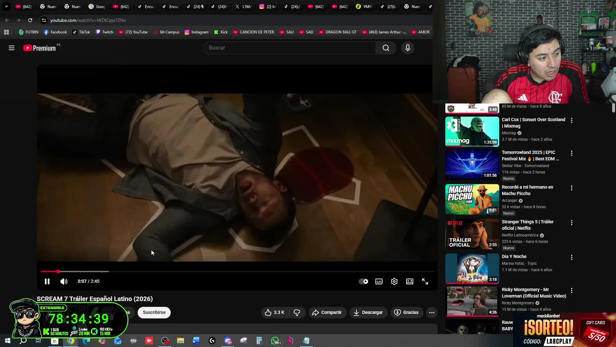The image size is (616, 347).
Task: Open Windows taskbar search
Action: coord(23,341)
